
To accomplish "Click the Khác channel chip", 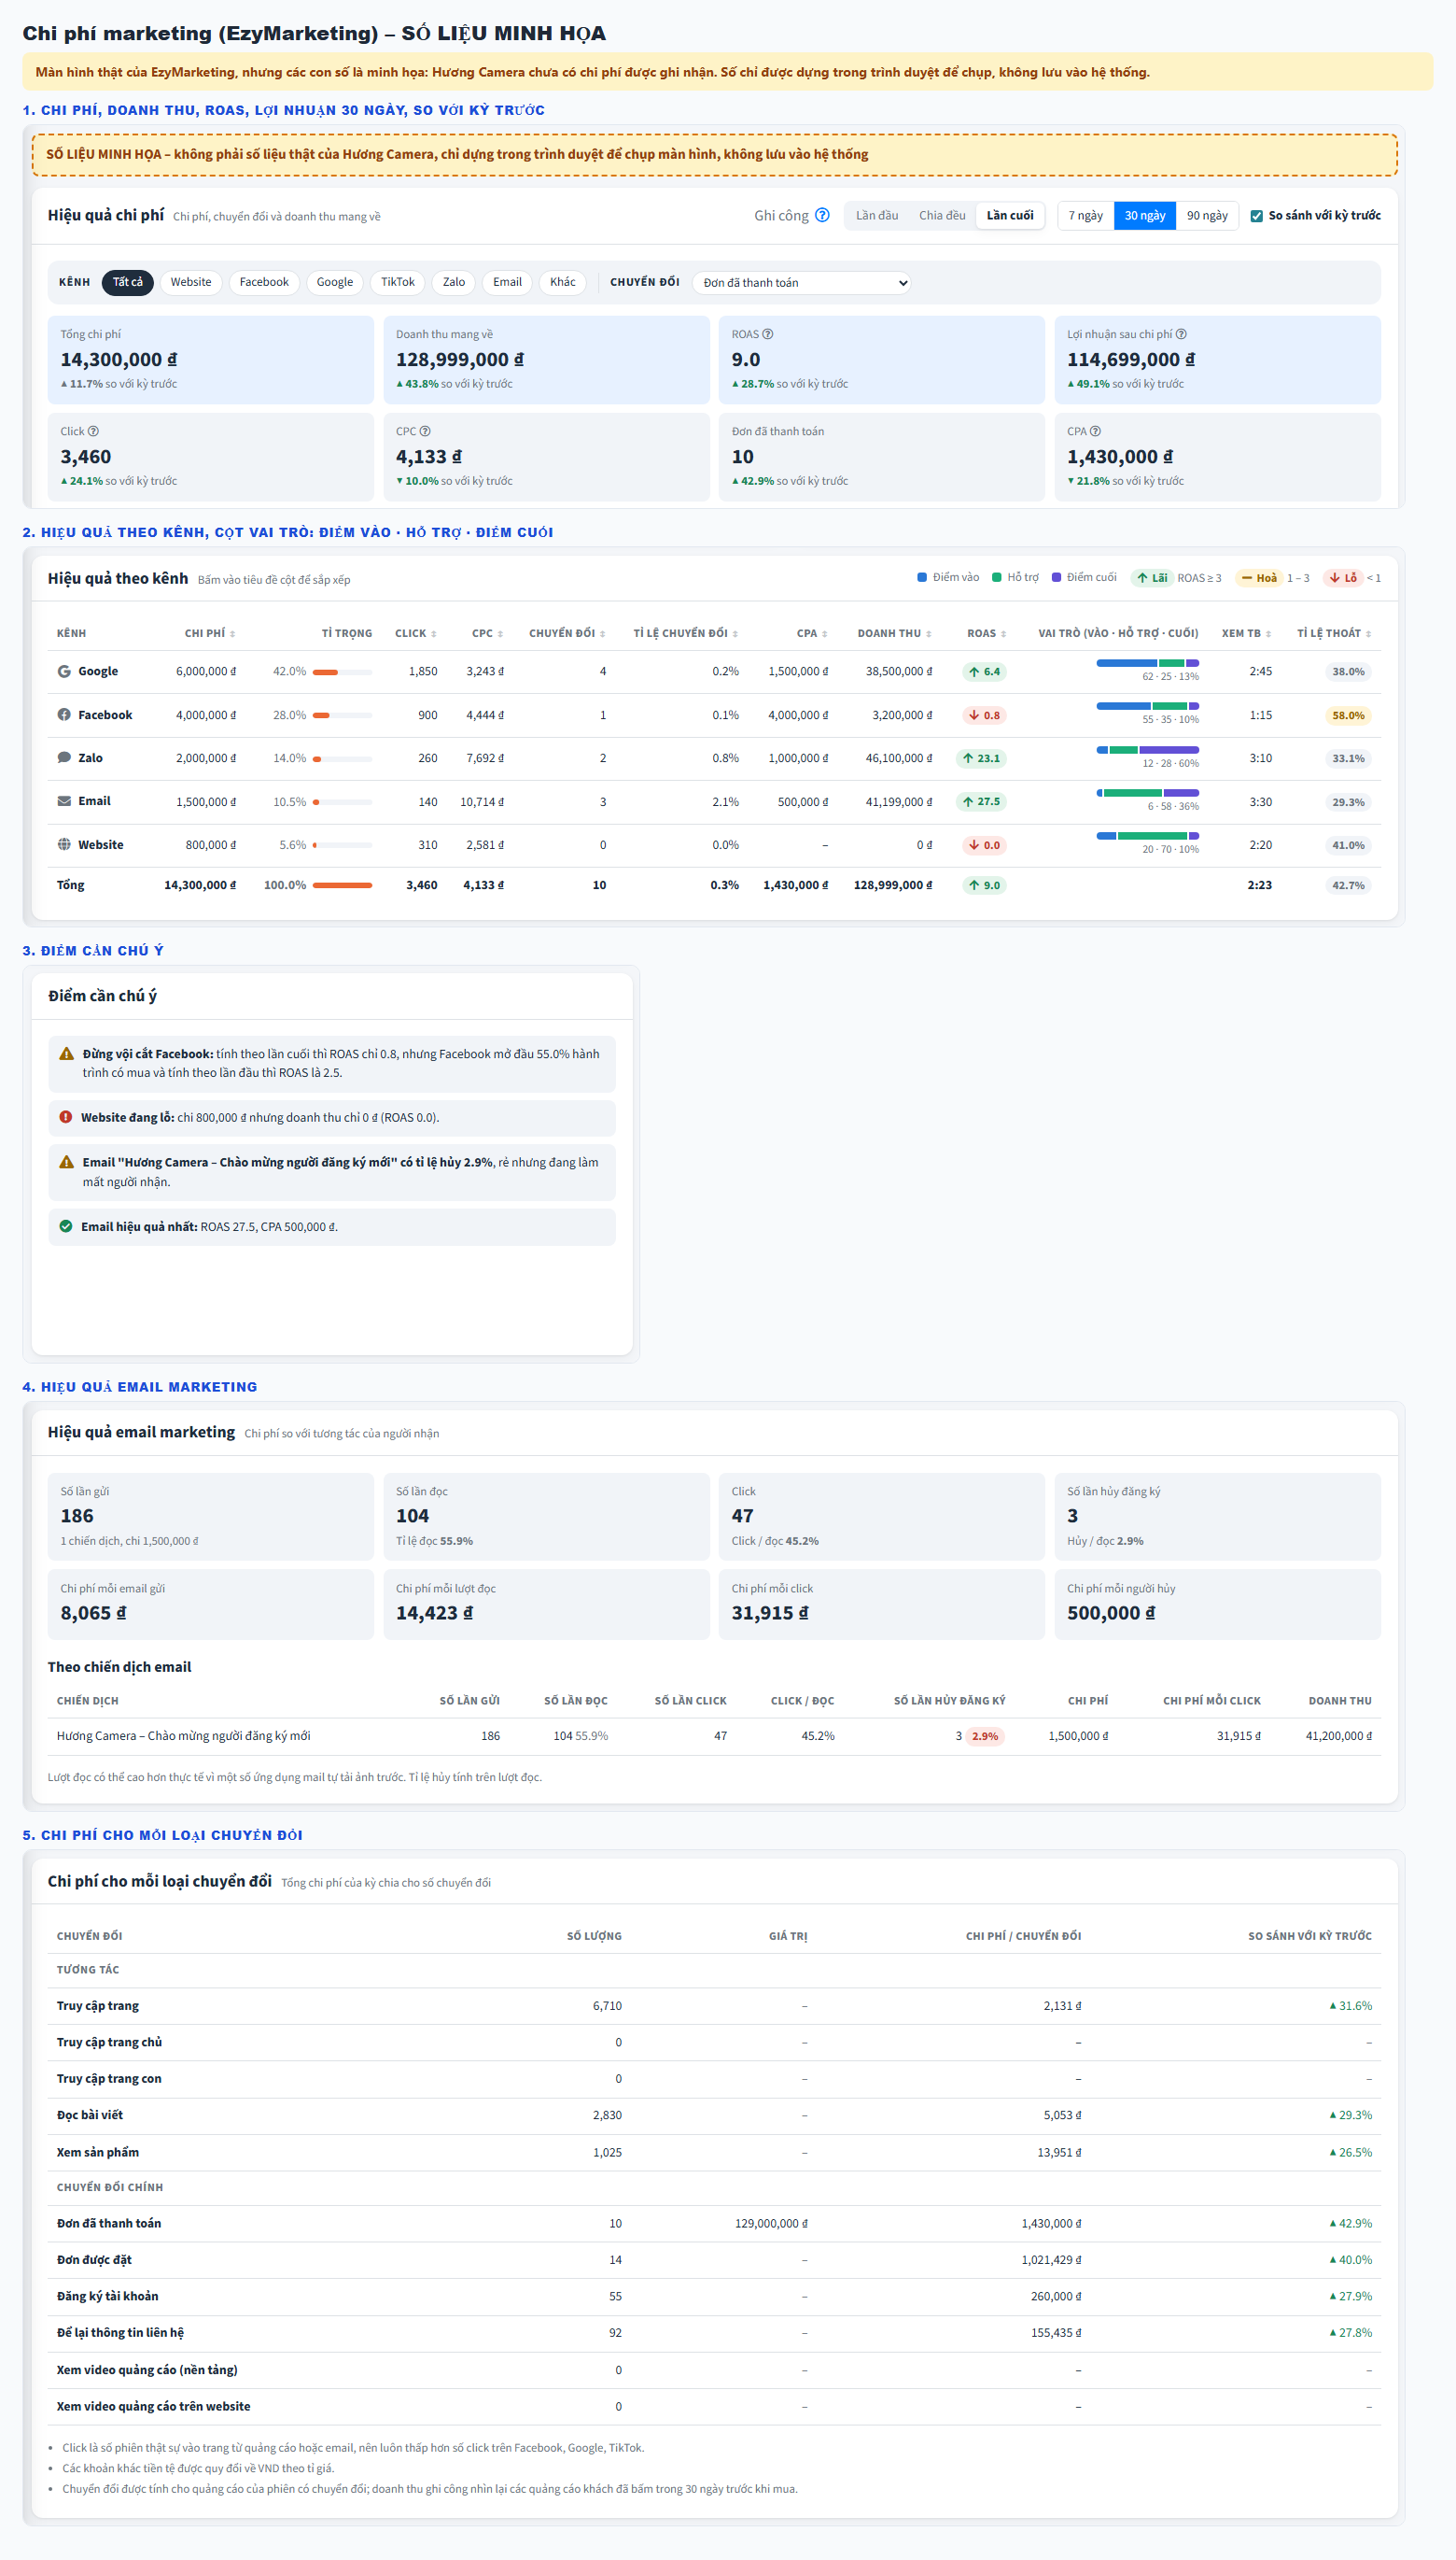I will pos(563,282).
